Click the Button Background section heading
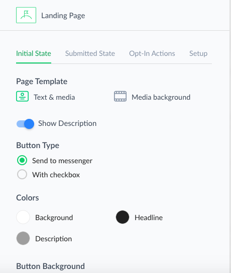 51,266
